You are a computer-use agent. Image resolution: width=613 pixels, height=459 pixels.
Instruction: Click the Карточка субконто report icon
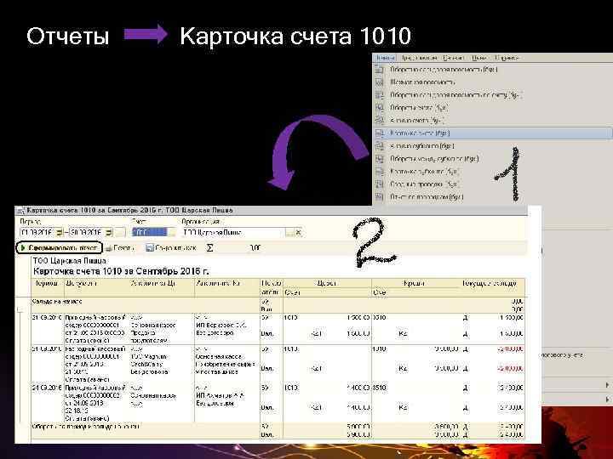tap(379, 172)
